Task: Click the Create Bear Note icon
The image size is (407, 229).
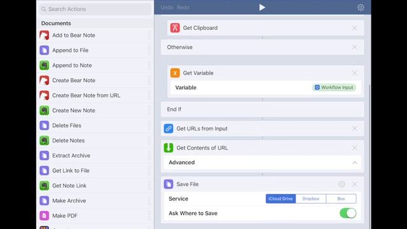Action: pos(45,81)
